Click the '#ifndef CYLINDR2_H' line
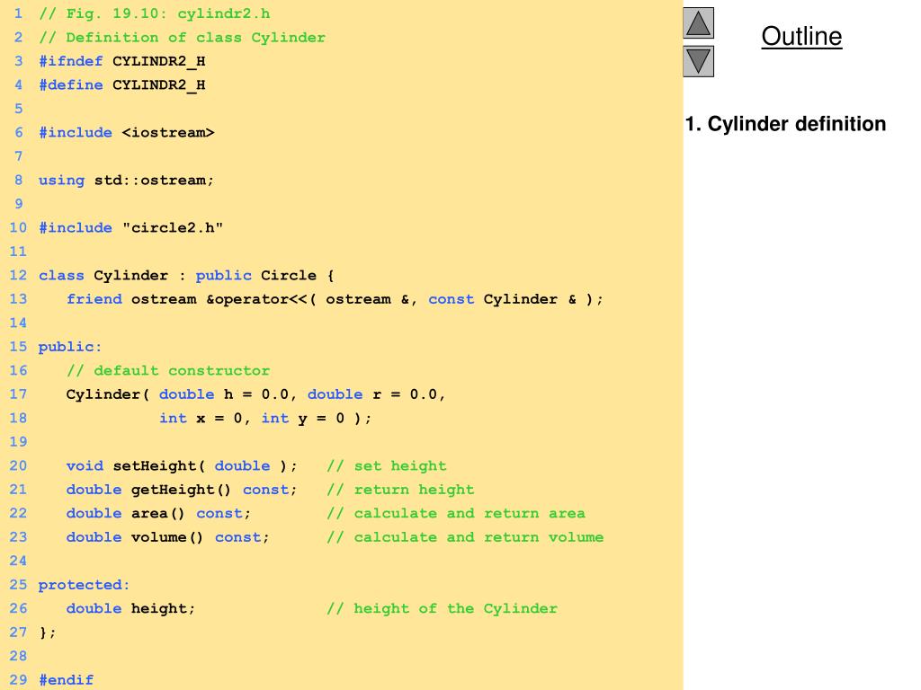Screen dimensions: 921x690 [122, 62]
